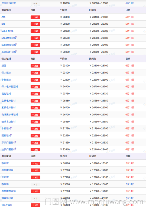Click the 6月11日 date for 铜管铝水箱

(130, 198)
